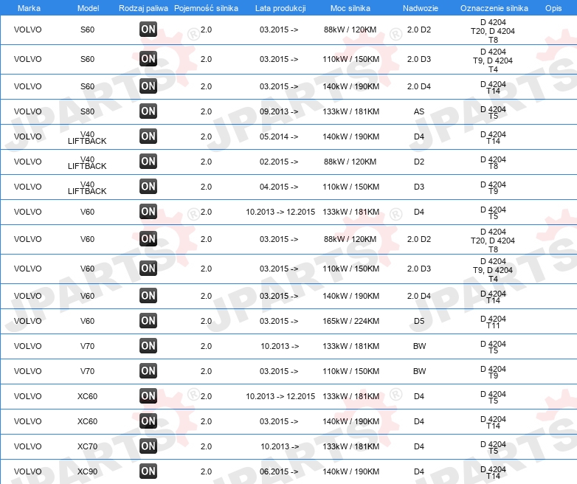This screenshot has height=484, width=577.
Task: Click the D 4204 T9 code in V70 row
Action: pyautogui.click(x=493, y=372)
